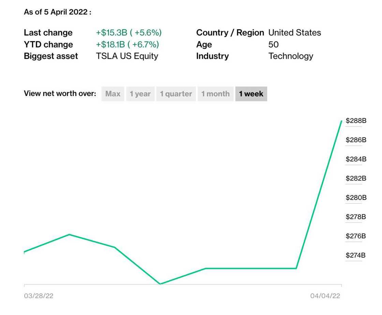Click the age value 50

click(x=273, y=44)
